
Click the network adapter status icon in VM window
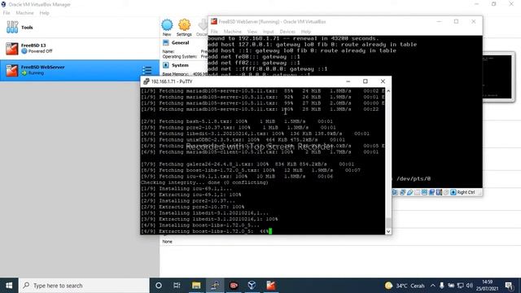402,192
